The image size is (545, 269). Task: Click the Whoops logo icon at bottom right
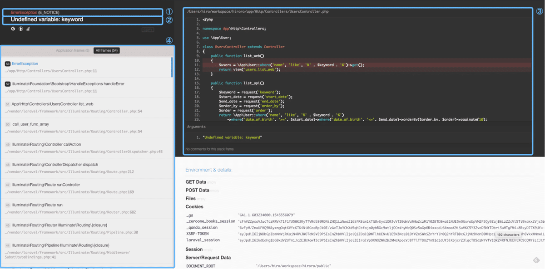tap(536, 260)
